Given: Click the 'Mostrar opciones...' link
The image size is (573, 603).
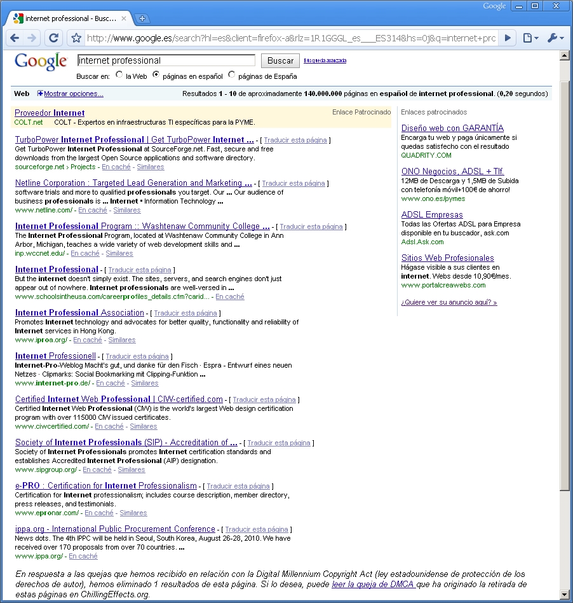Looking at the screenshot, I should (x=73, y=94).
